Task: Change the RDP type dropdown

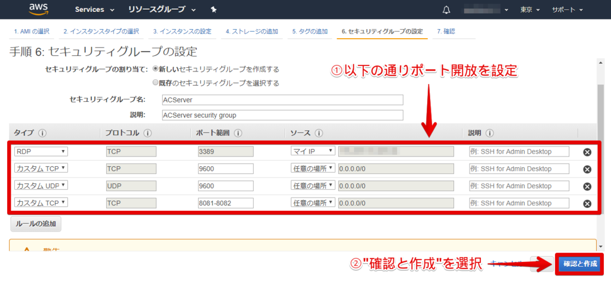Action: 41,151
